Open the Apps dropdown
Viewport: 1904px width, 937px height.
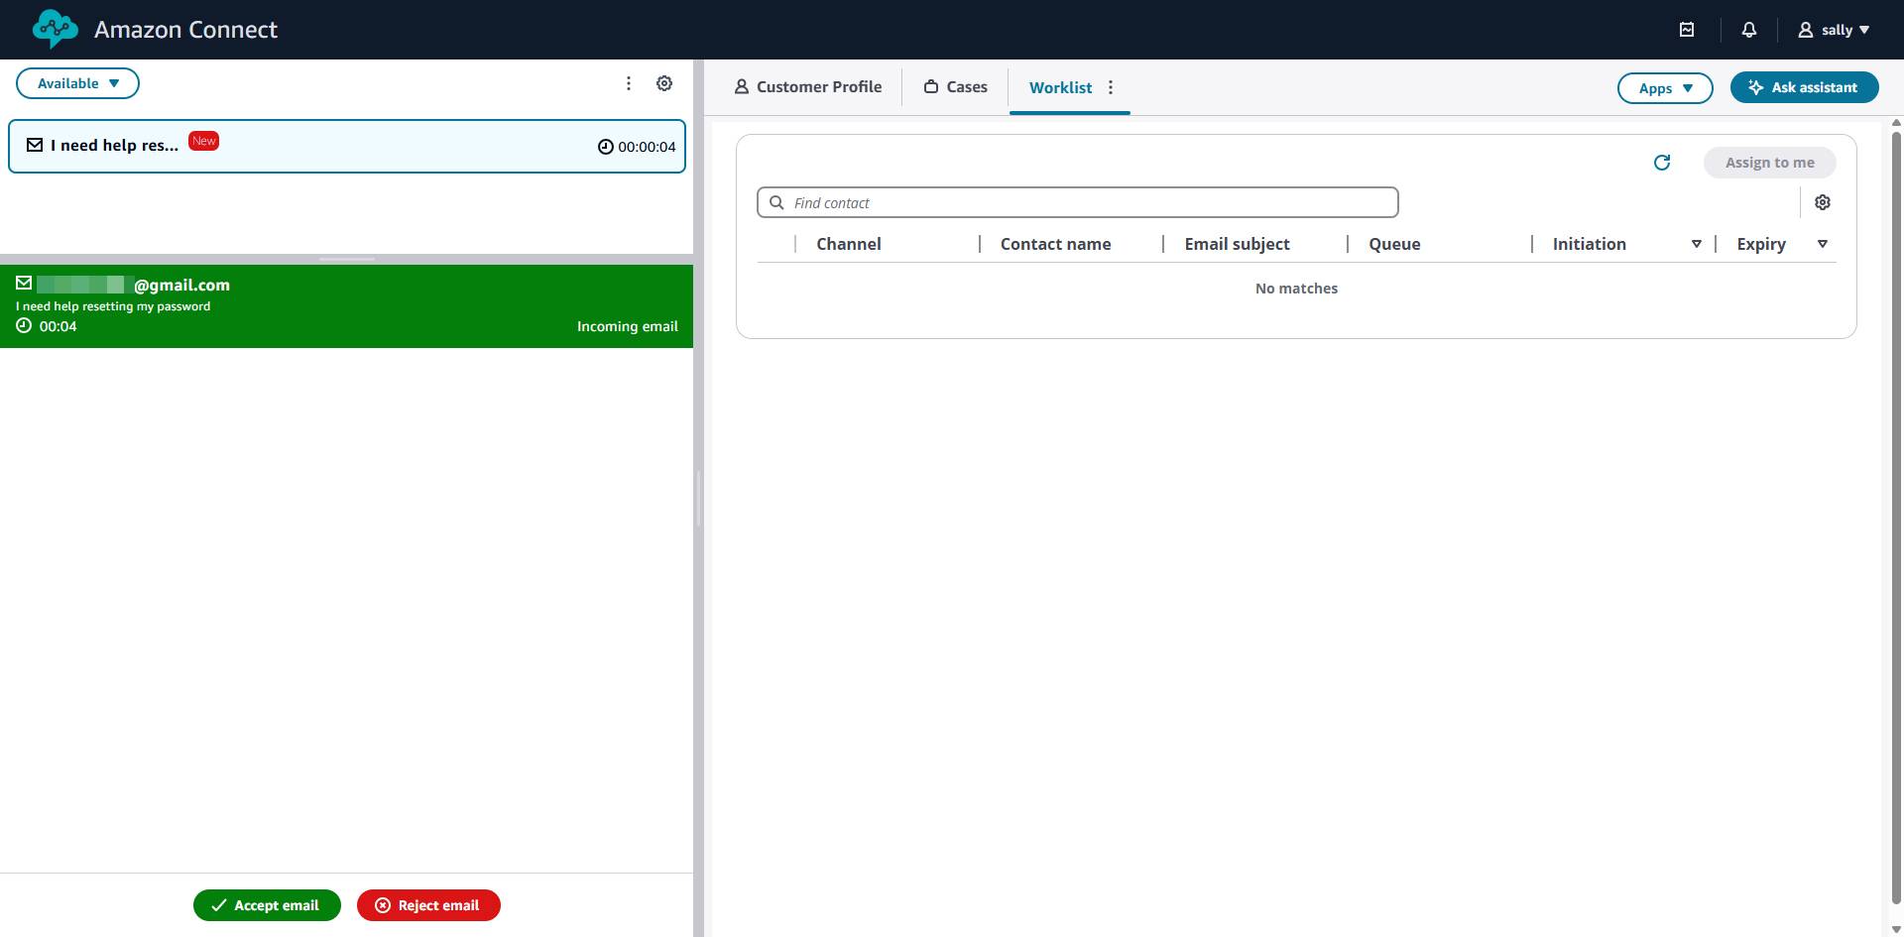click(1664, 87)
